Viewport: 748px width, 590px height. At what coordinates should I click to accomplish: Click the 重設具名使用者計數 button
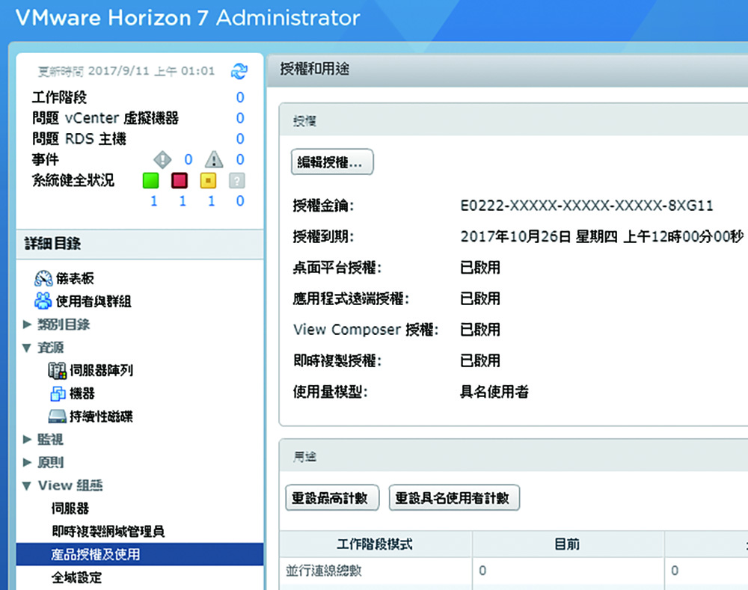coord(454,498)
